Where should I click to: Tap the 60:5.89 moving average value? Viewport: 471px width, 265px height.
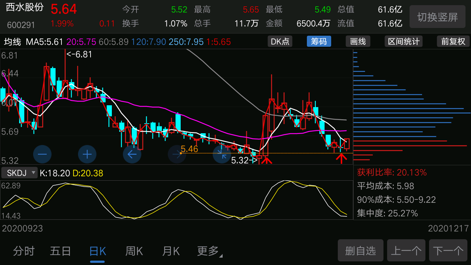point(114,42)
